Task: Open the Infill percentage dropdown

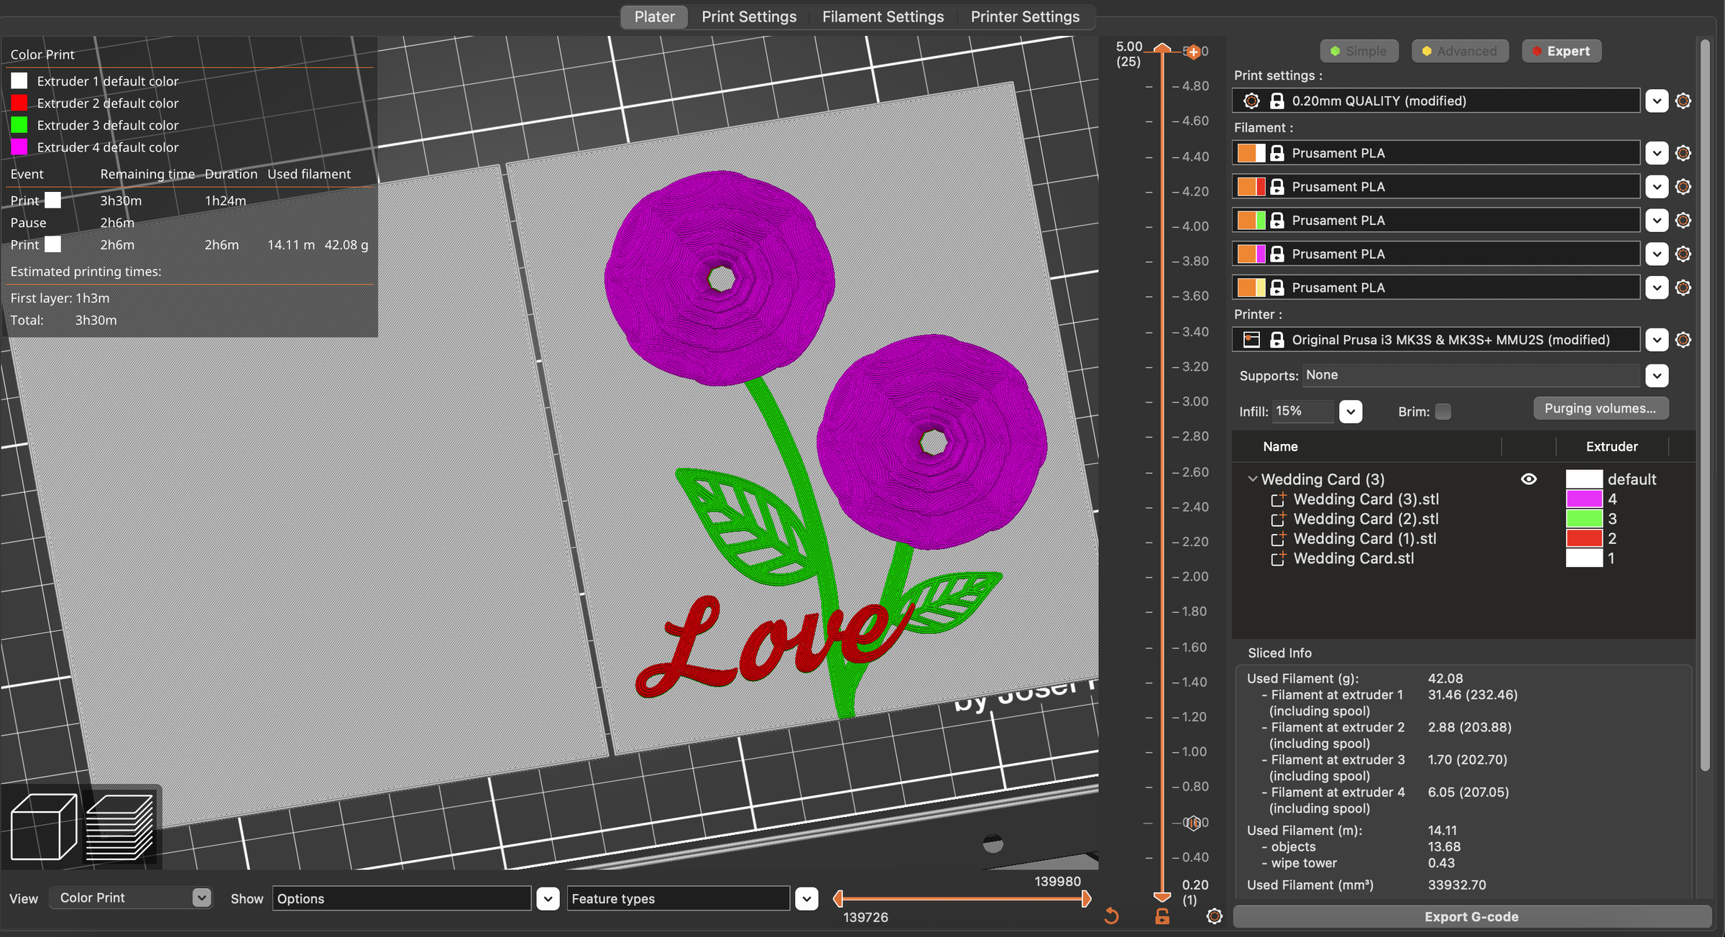Action: tap(1351, 412)
